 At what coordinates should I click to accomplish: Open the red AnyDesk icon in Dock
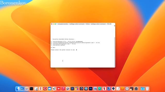click(x=59, y=89)
